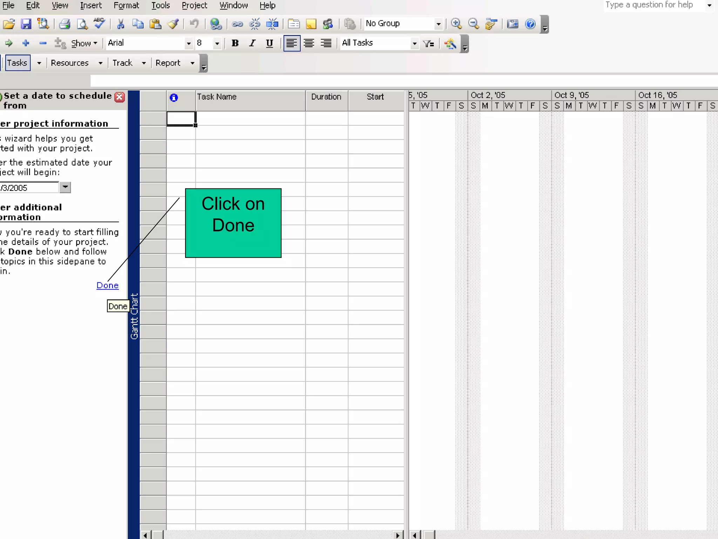Click the Print icon
Image resolution: width=718 pixels, height=539 pixels.
point(65,24)
